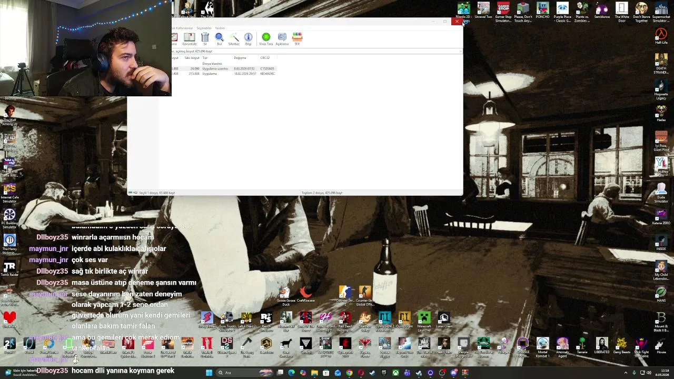Select Death Stranding desktop shortcut
This screenshot has height=379, width=674.
(661, 64)
